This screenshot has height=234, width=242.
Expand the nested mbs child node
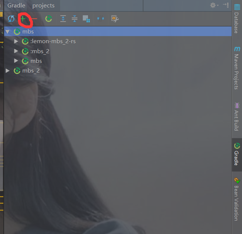(x=16, y=61)
